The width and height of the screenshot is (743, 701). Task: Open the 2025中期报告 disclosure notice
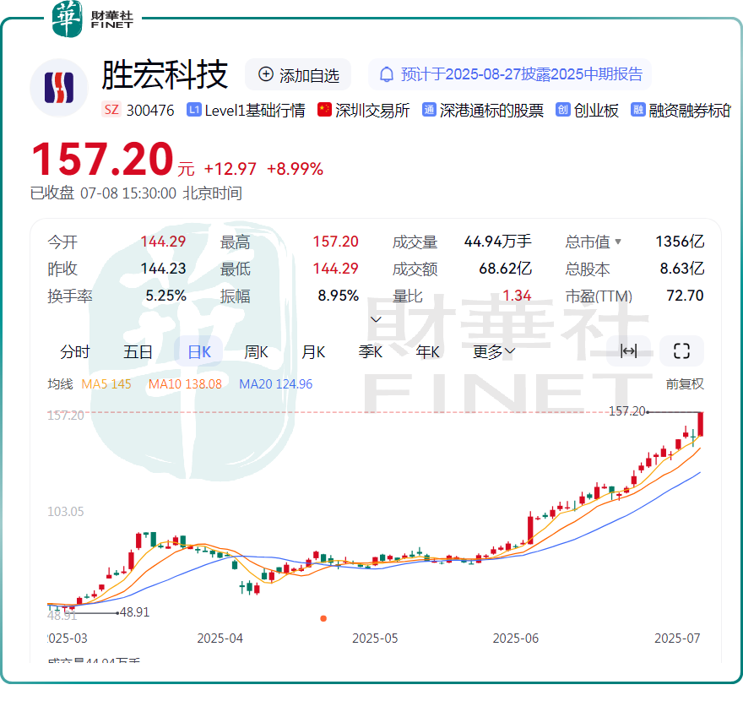click(x=510, y=74)
